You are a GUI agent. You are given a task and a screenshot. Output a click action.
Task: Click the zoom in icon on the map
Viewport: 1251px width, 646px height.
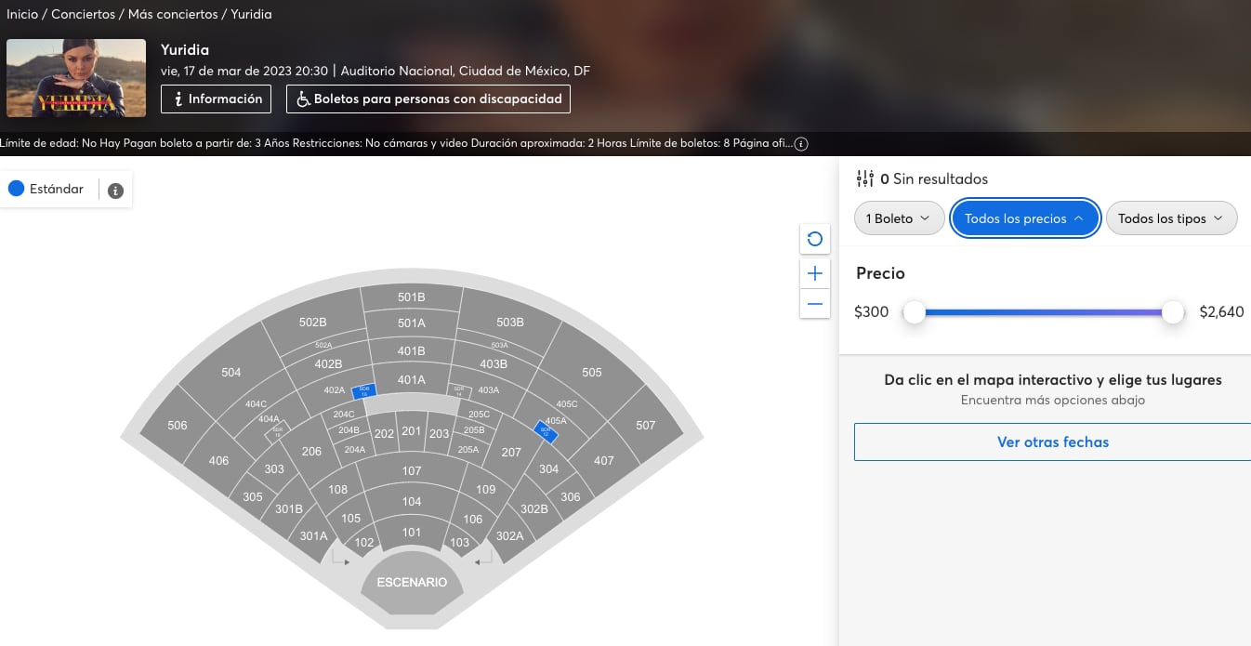coord(814,272)
